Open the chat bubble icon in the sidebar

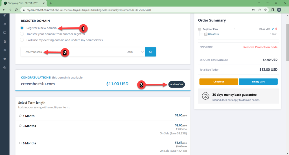click(5, 59)
